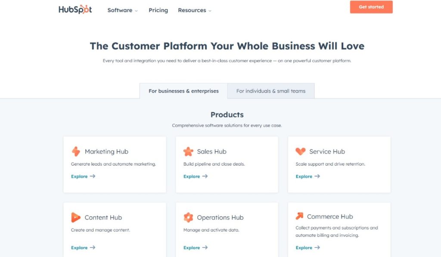Click the Content Hub play icon

point(76,217)
